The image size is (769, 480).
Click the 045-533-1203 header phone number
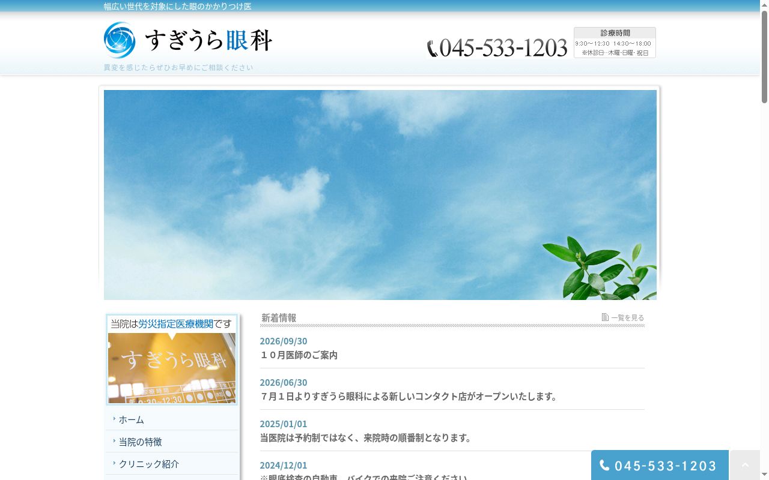tap(503, 48)
